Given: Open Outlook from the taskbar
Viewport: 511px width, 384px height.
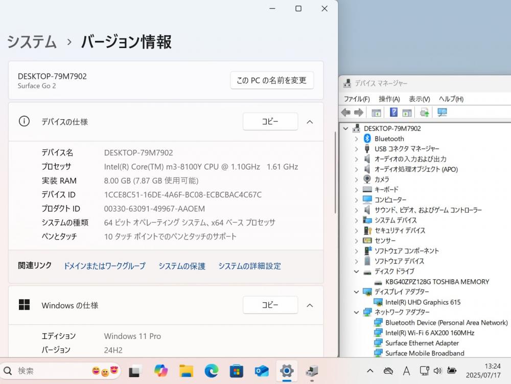Looking at the screenshot, I should [x=262, y=371].
